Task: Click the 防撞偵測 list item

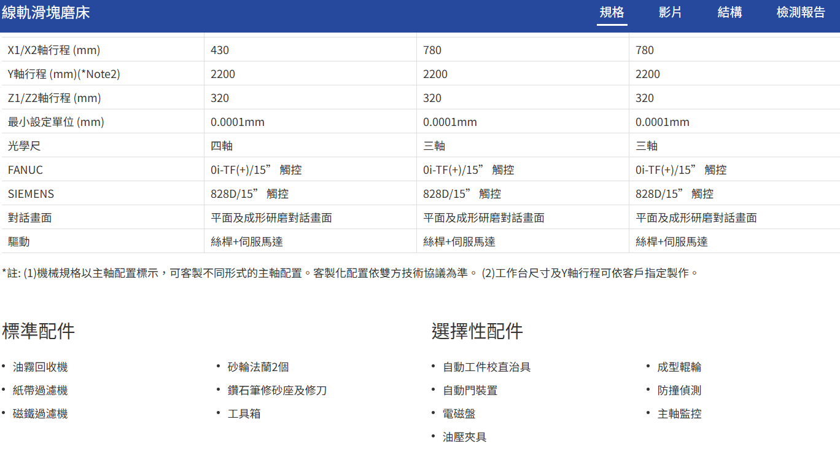Action: (x=679, y=391)
